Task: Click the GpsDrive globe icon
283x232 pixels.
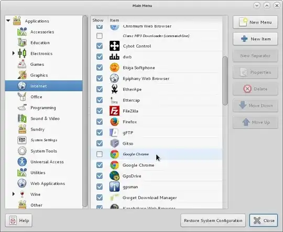Action: tap(114, 176)
